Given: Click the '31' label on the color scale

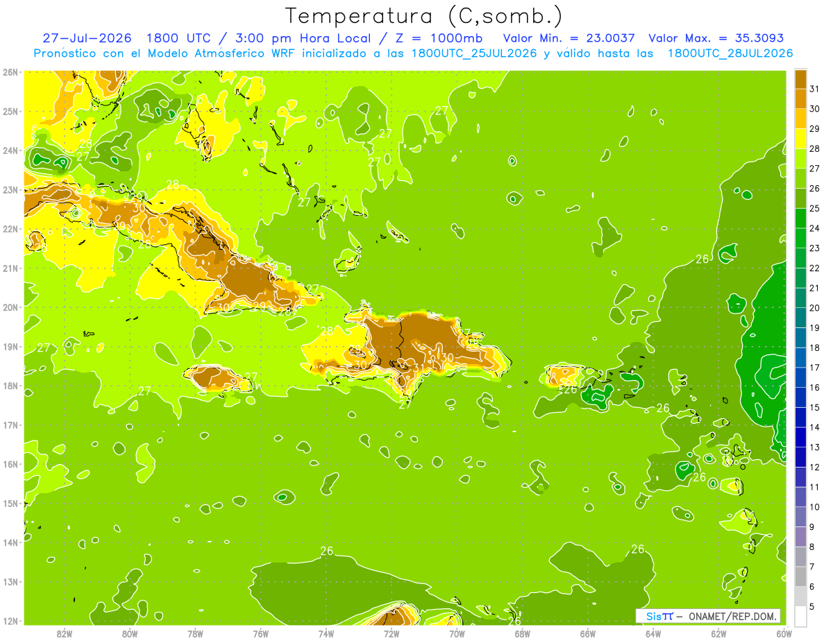Looking at the screenshot, I should click(814, 88).
